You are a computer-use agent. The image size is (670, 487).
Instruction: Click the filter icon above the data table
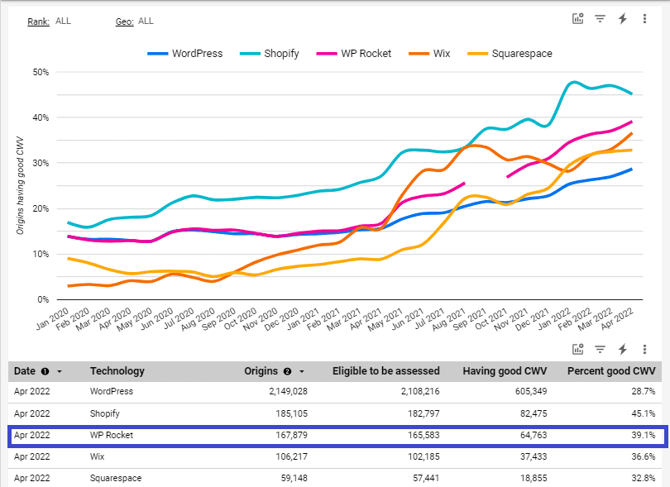[600, 349]
